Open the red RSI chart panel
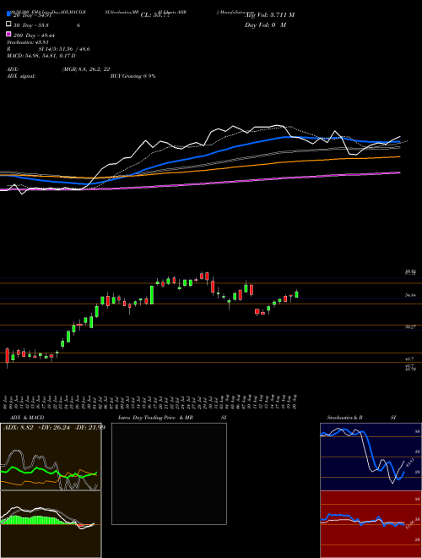The height and width of the screenshot is (558, 422). coord(371,524)
